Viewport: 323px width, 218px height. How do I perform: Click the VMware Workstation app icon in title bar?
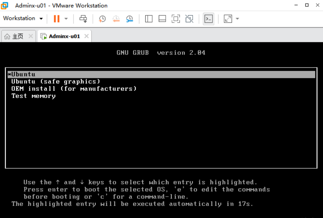tap(4, 5)
